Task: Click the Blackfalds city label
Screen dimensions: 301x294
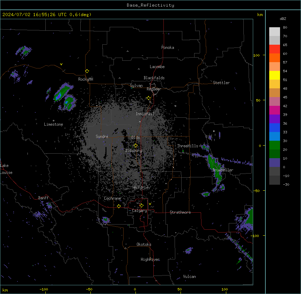Action: (154, 78)
